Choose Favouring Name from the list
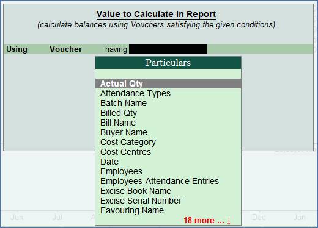The width and height of the screenshot is (318, 228). [x=132, y=210]
